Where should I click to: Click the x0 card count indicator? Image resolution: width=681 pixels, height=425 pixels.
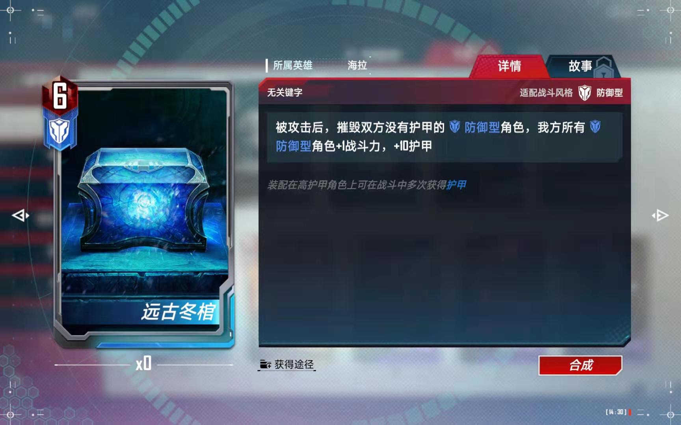click(x=143, y=364)
